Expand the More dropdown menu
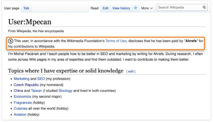Image resolution: width=213 pixels, height=122 pixels. 147,8
